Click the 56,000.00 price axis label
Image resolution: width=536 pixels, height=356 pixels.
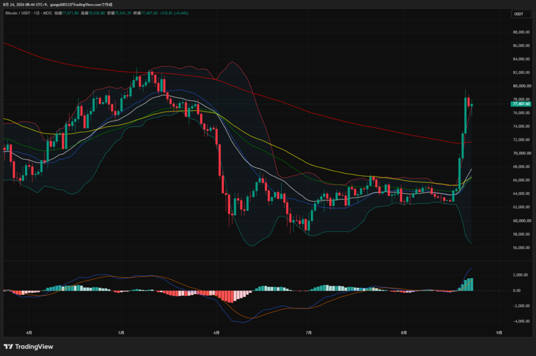click(522, 248)
